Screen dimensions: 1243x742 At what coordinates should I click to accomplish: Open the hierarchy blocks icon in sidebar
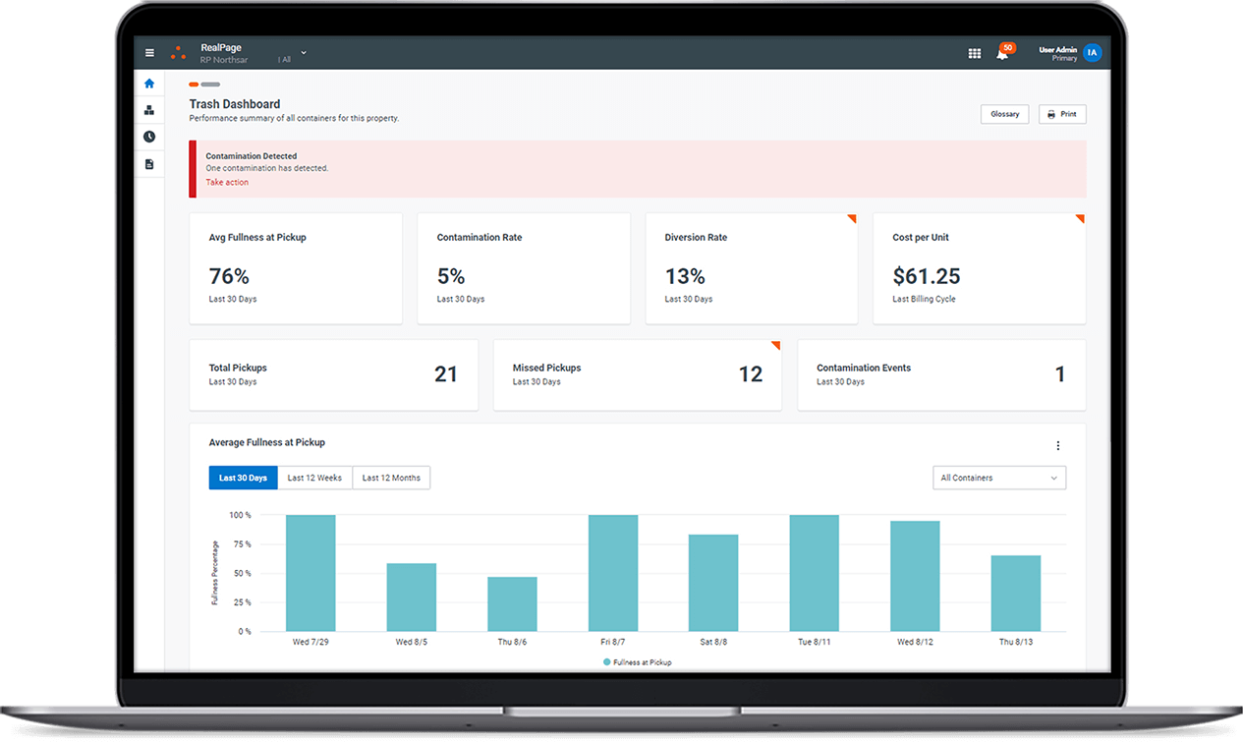point(149,110)
